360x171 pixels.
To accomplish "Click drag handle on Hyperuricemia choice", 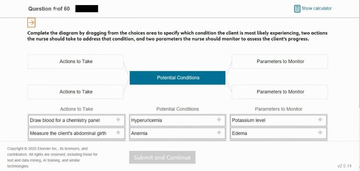I will click(219, 120).
